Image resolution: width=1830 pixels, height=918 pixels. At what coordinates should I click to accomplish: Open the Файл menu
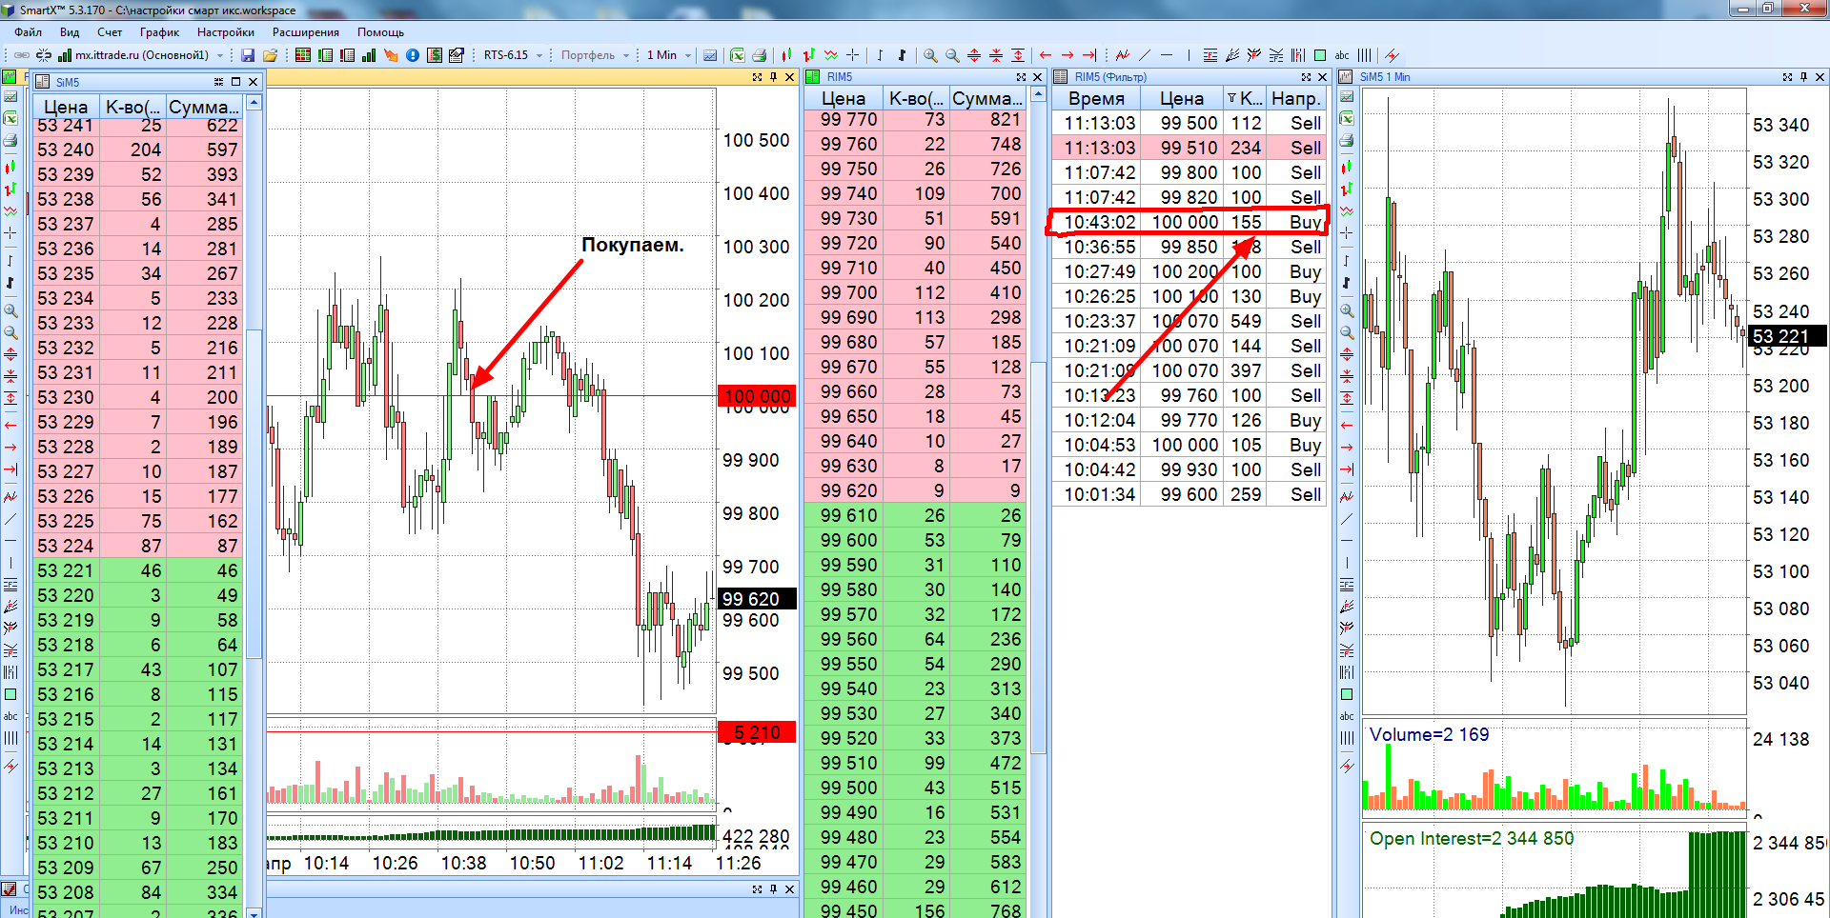[28, 31]
